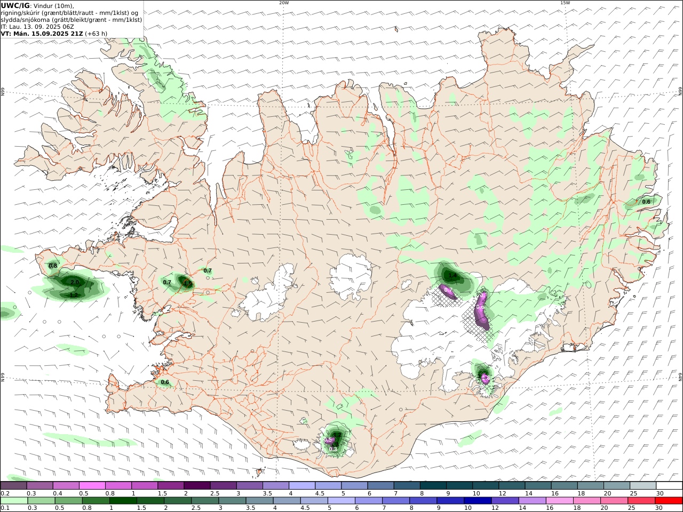
Task: Select the darkest green rain swatch between 1 and 1.5
Action: tap(123, 501)
